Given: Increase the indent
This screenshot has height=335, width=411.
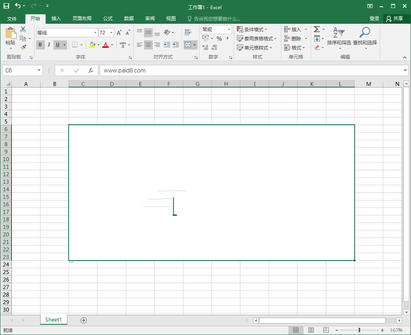Looking at the screenshot, I should [176, 45].
